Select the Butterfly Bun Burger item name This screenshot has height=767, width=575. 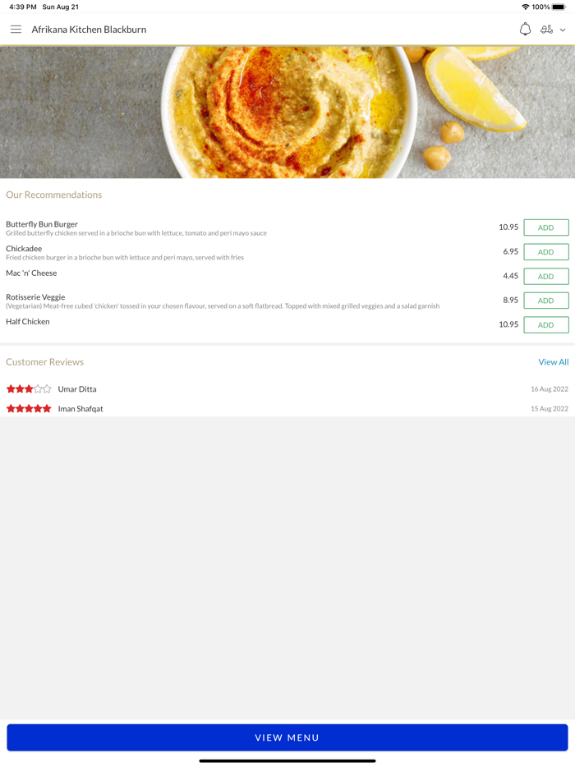click(42, 224)
